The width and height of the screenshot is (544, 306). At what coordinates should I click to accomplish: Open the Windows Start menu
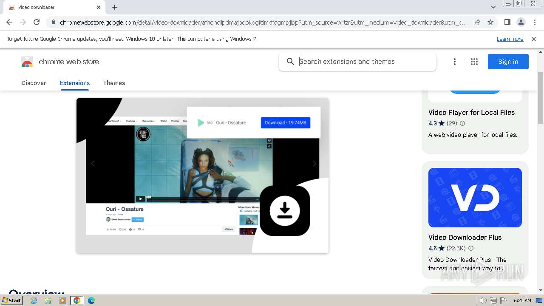click(x=11, y=300)
